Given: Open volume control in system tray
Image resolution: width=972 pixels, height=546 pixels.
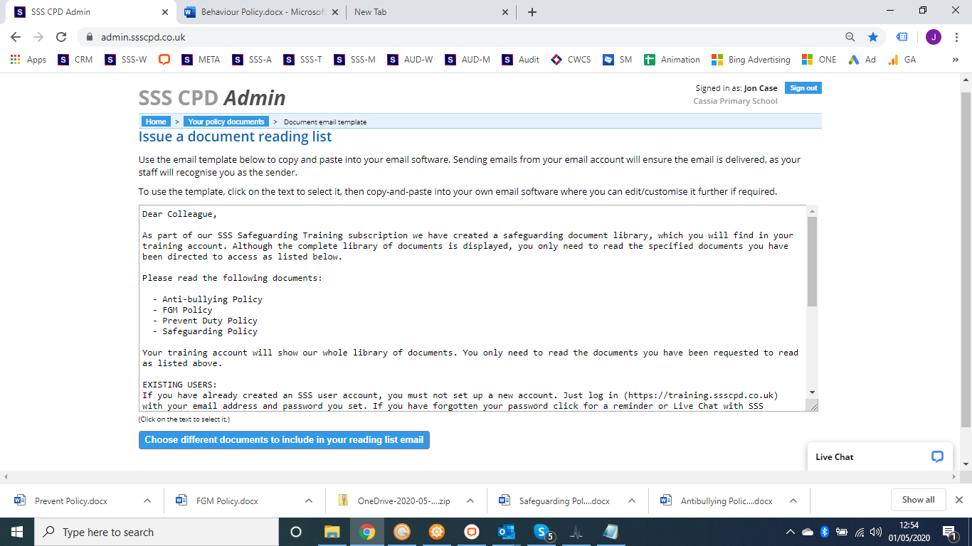Looking at the screenshot, I should point(875,532).
